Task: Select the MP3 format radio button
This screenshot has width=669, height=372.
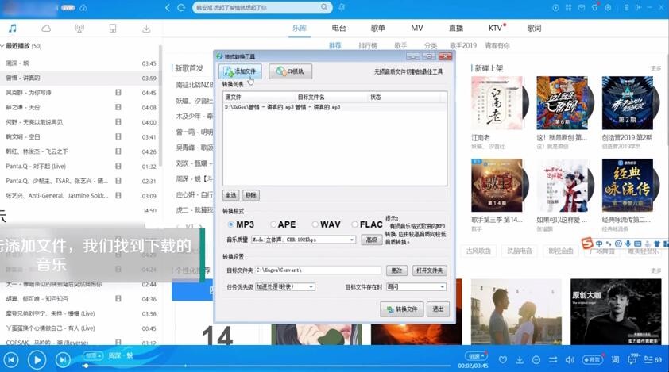Action: [x=231, y=224]
